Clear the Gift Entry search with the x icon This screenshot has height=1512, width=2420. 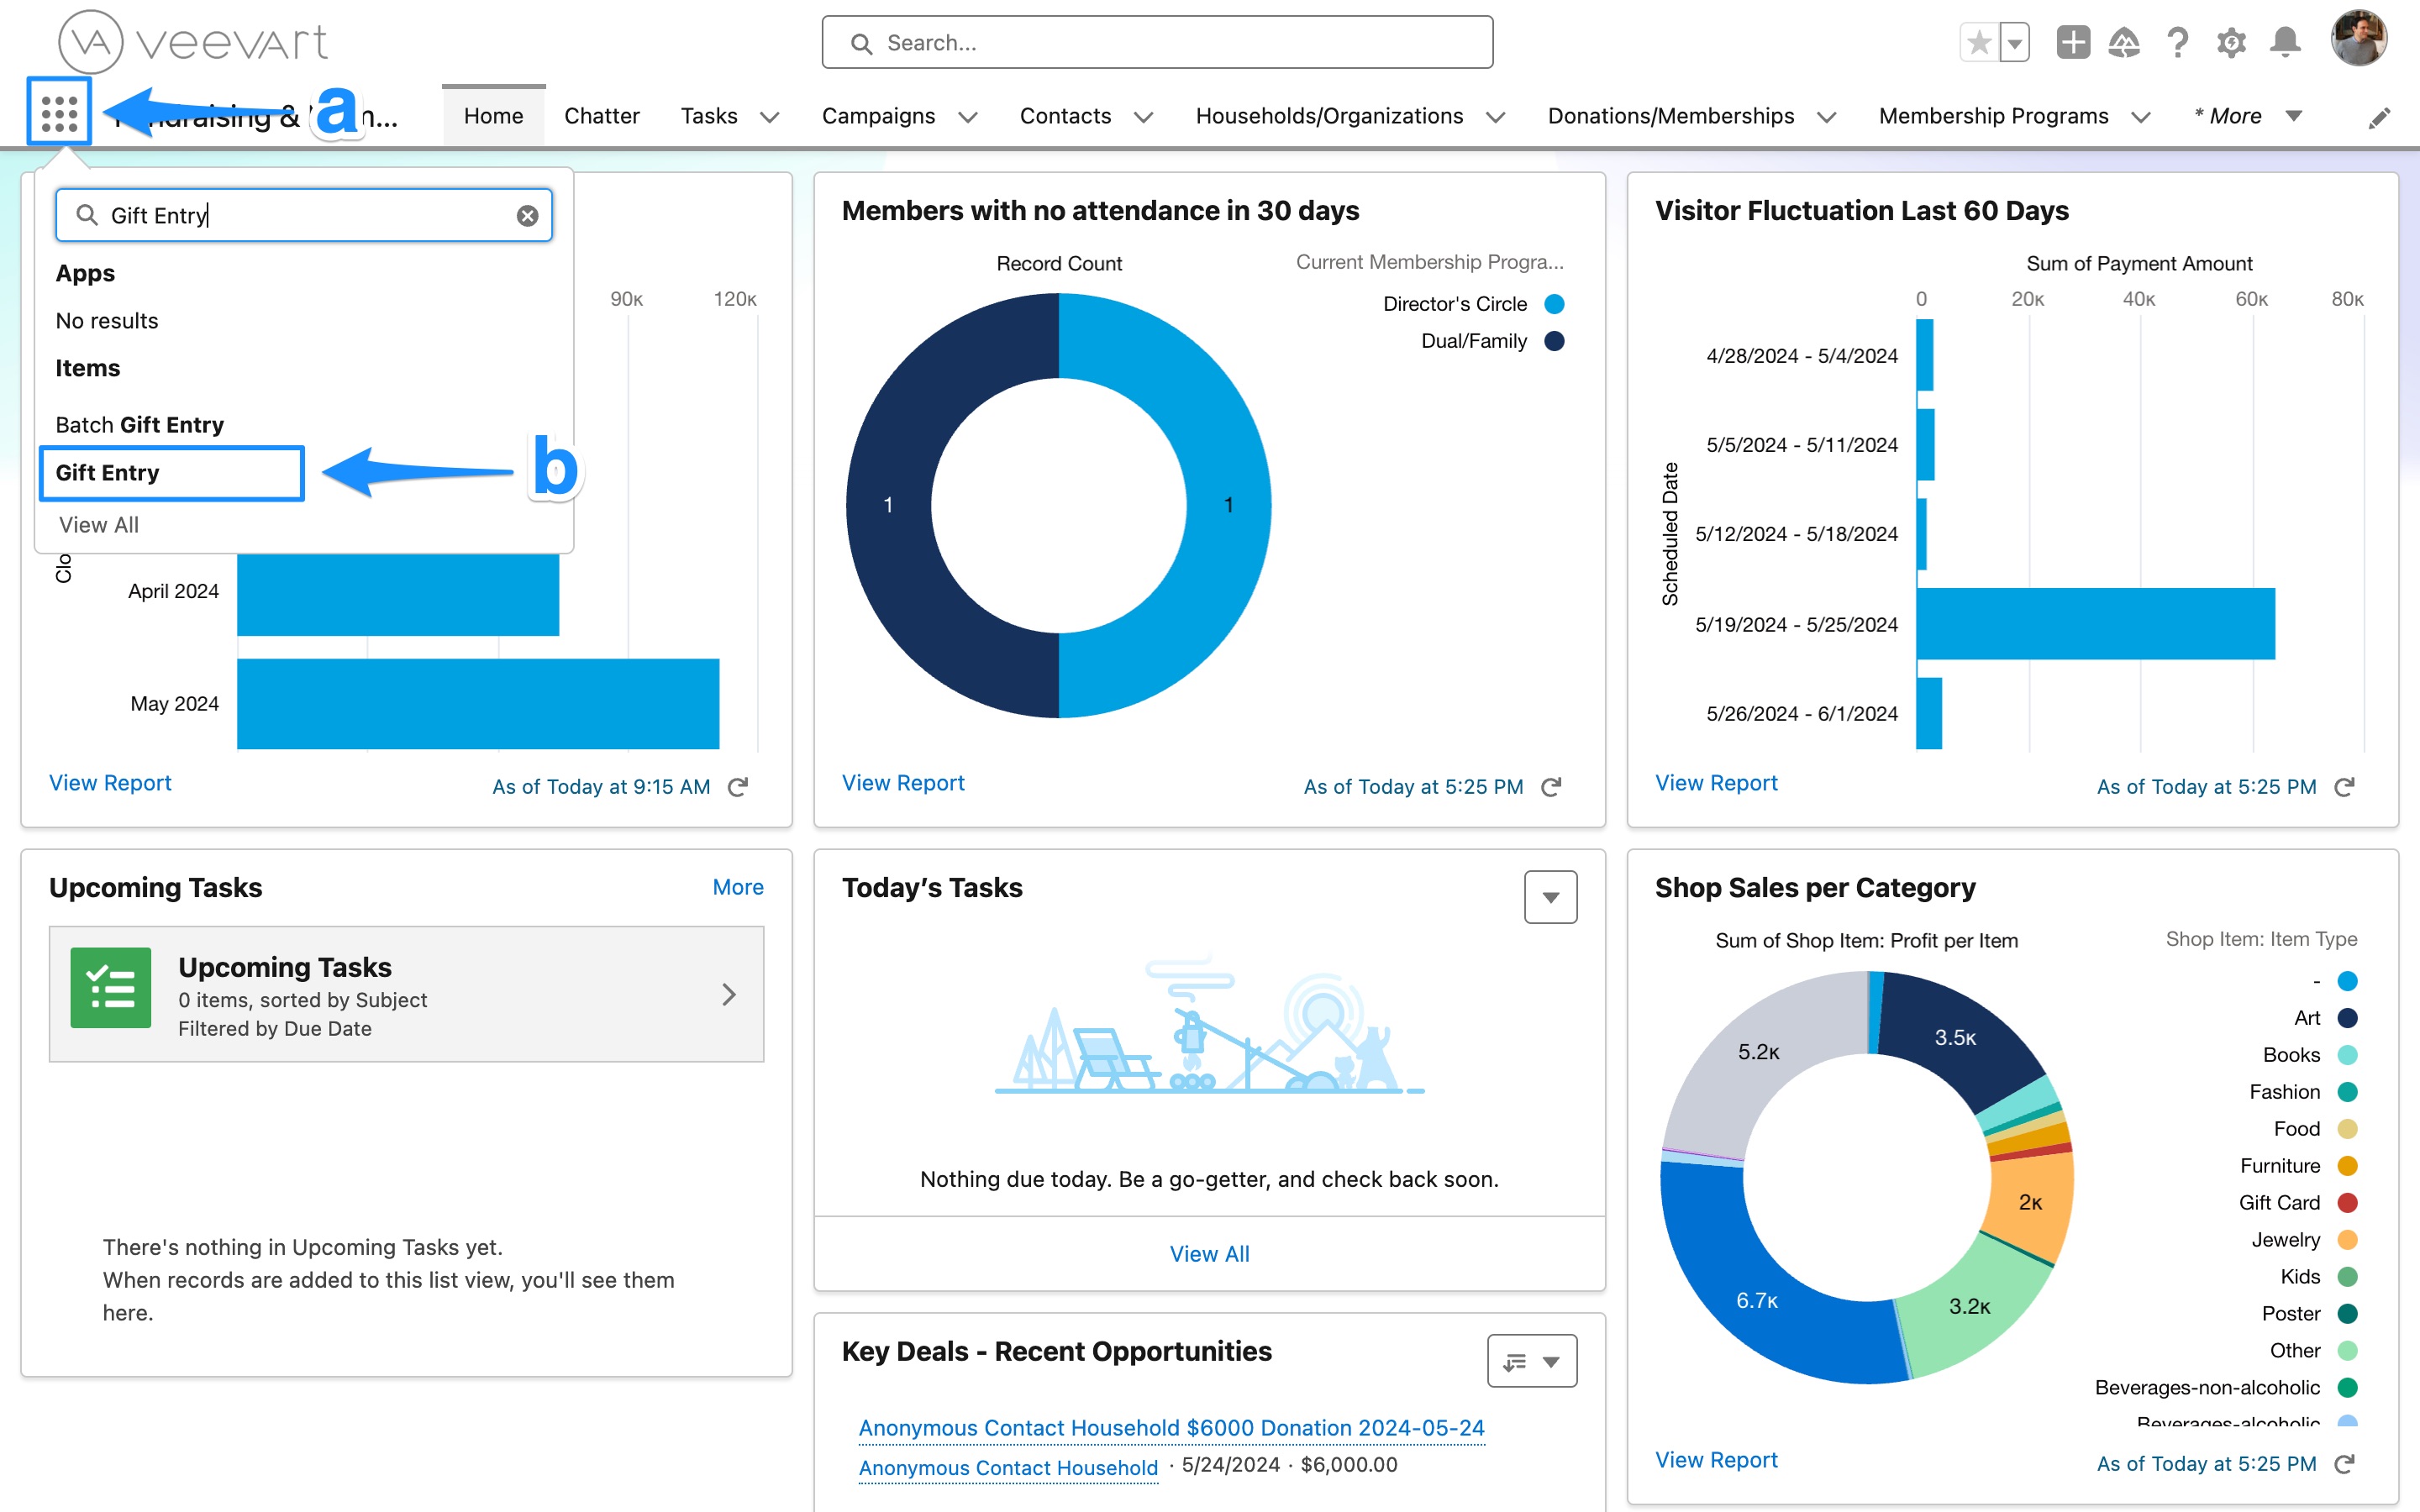(x=528, y=214)
